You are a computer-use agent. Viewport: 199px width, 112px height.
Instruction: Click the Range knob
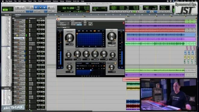coord(68,55)
